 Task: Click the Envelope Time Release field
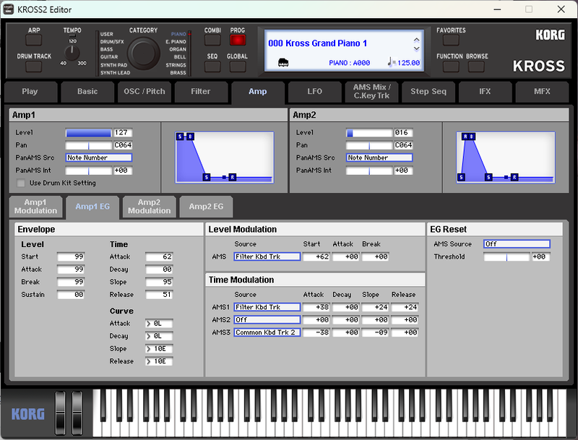point(159,295)
